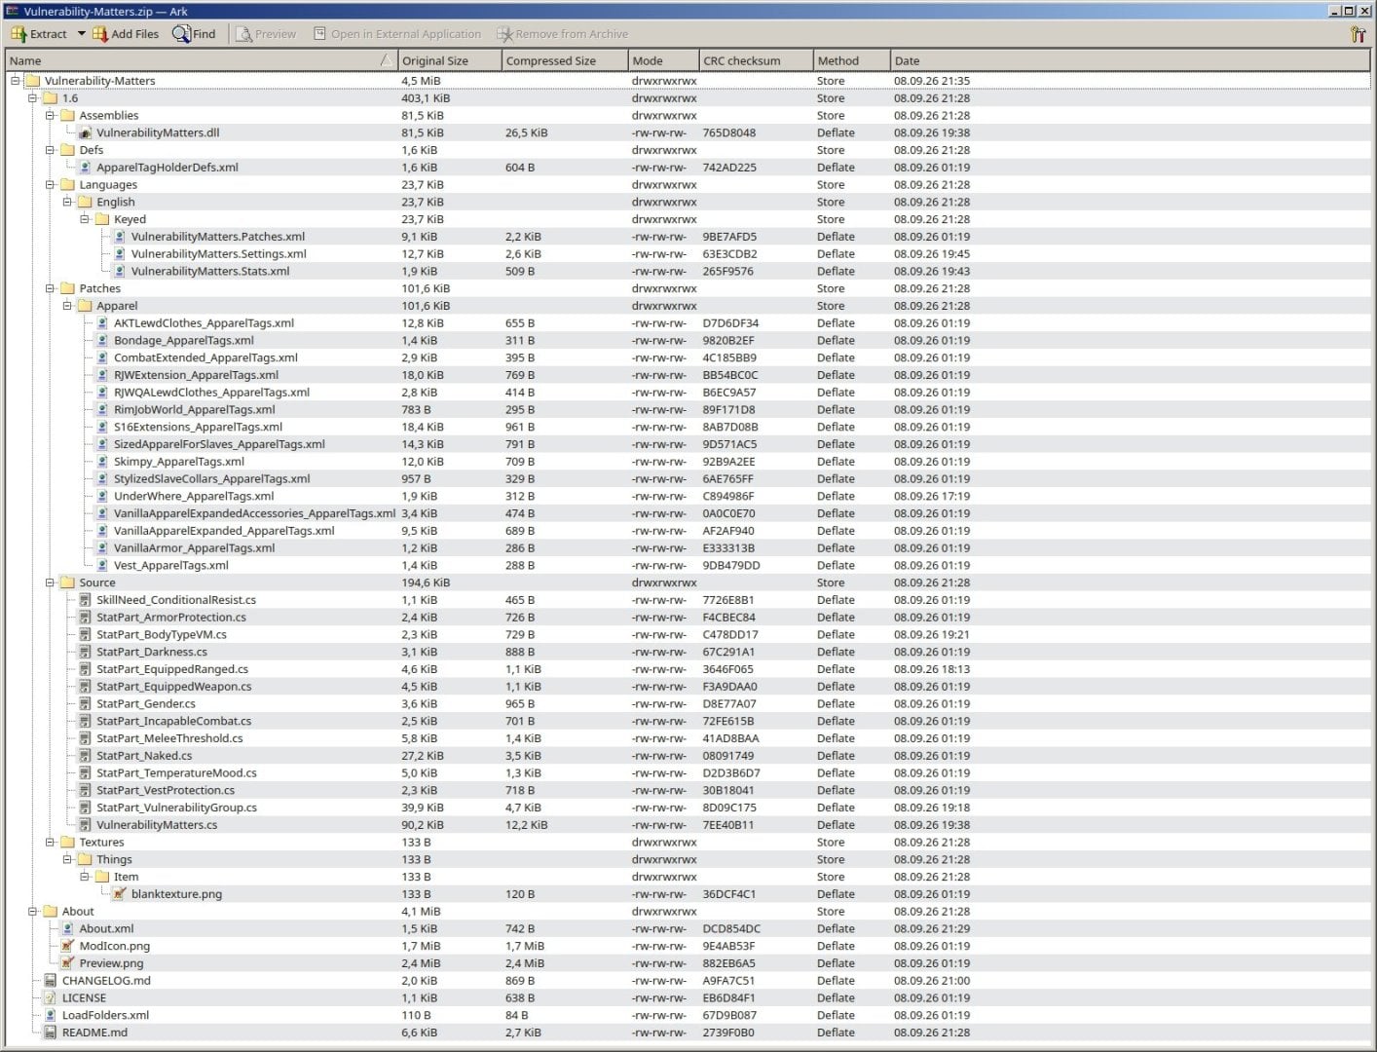Screen dimensions: 1377x1052
Task: Select VulnerabilityMatters.Stats.xml row
Action: pos(688,272)
